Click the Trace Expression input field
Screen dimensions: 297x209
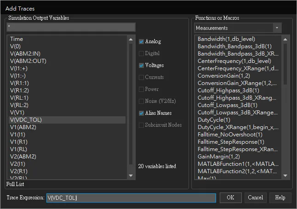click(131, 198)
